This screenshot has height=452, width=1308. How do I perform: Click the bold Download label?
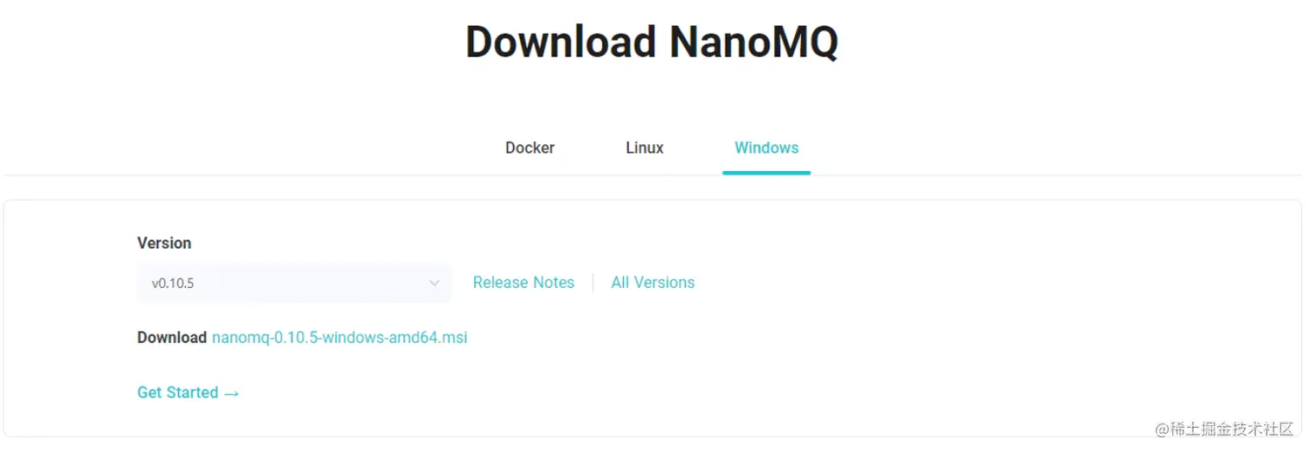[171, 338]
